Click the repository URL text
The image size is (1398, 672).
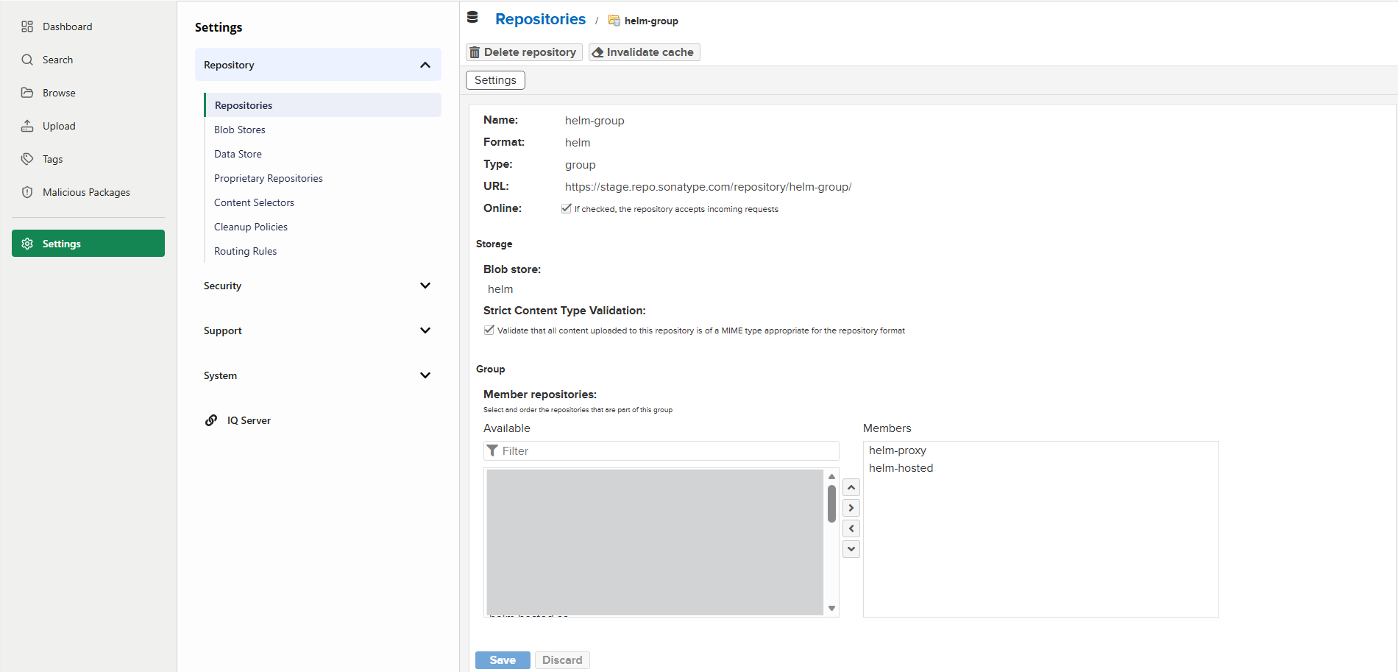coord(708,187)
